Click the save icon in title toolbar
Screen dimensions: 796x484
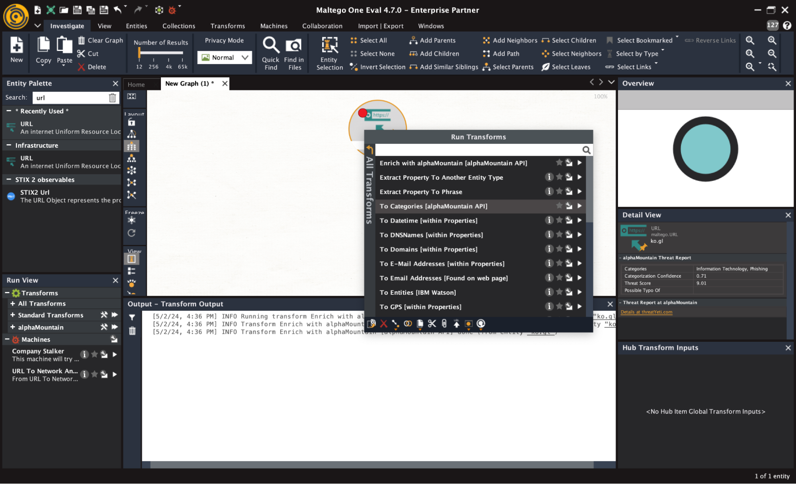click(x=77, y=10)
